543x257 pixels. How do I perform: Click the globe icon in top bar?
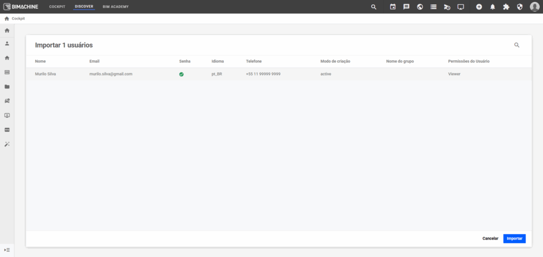[x=420, y=7]
